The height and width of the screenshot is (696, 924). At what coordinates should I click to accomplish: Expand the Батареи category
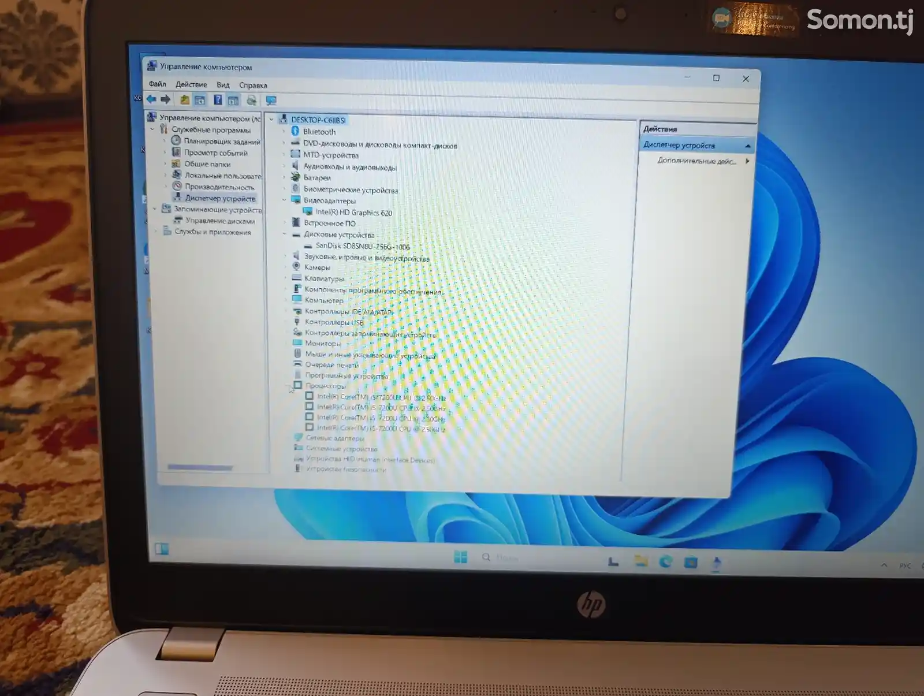point(284,177)
